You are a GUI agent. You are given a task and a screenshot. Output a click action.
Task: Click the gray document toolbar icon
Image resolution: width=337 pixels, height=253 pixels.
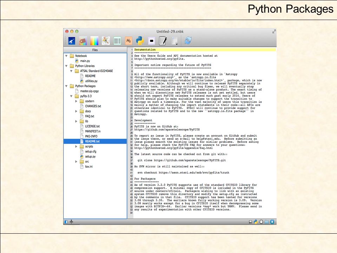tap(174, 41)
